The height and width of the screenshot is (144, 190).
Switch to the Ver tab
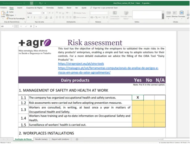(x=76, y=8)
